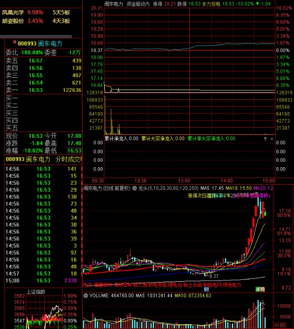Click 累计净流入:0.00 label
The height and width of the screenshot is (329, 294).
point(122,138)
